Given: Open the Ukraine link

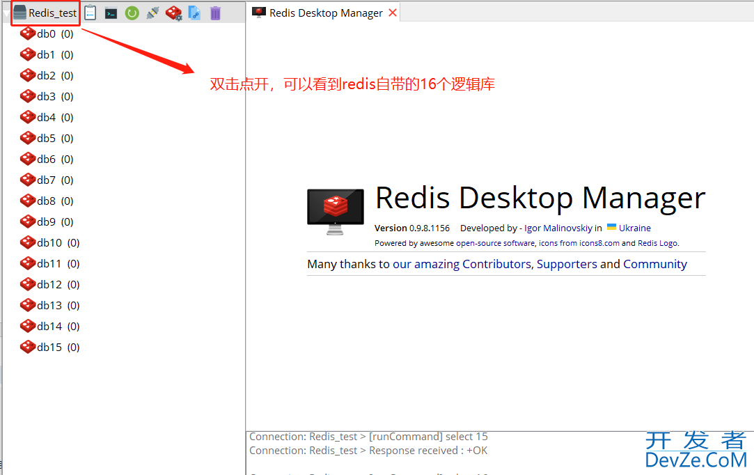Looking at the screenshot, I should click(x=634, y=228).
